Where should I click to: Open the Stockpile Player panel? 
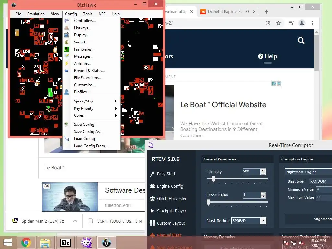[168, 211]
